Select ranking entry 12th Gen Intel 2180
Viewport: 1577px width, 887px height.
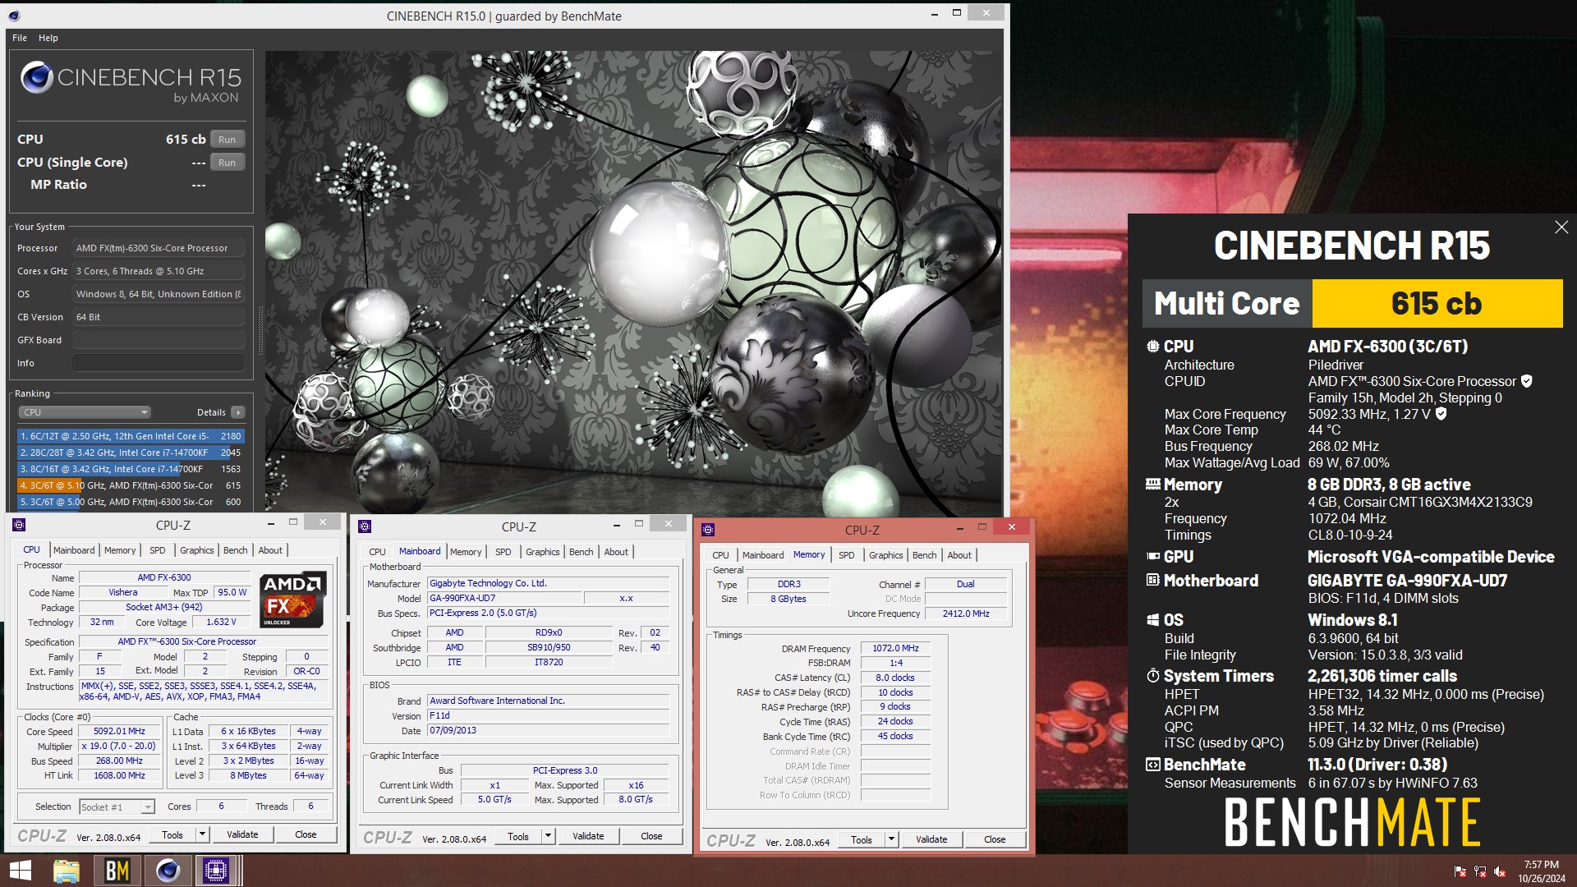point(131,436)
